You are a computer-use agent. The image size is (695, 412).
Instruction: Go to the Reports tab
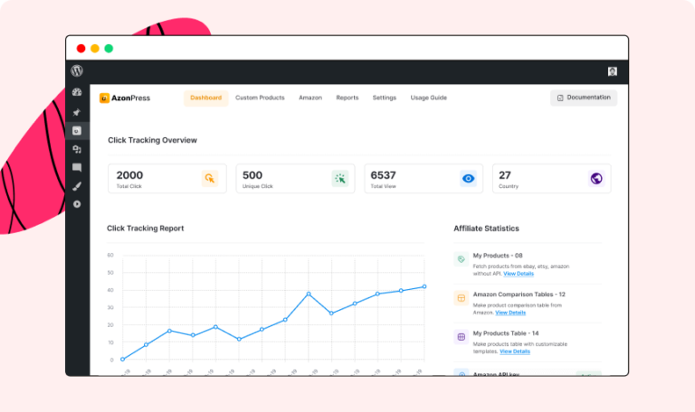pyautogui.click(x=347, y=98)
